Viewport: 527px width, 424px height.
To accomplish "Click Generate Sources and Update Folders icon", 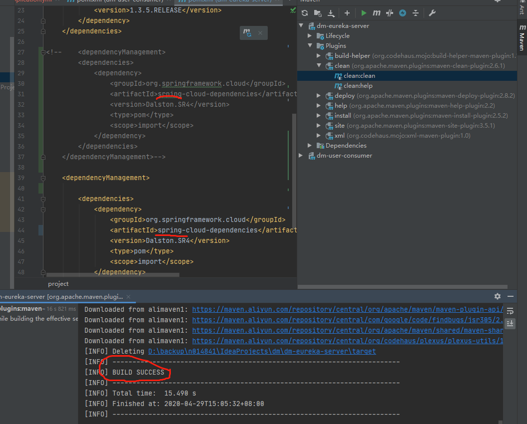I will point(318,13).
